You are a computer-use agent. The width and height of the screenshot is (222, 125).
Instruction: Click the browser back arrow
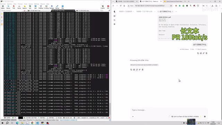(113, 6)
